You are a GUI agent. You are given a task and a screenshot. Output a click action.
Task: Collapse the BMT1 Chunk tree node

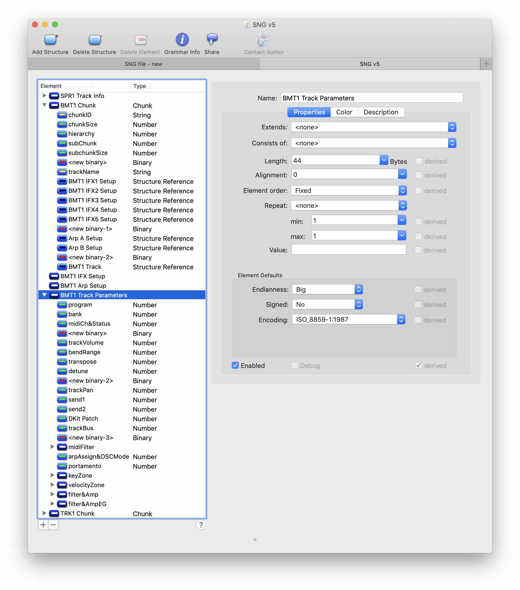tap(44, 105)
